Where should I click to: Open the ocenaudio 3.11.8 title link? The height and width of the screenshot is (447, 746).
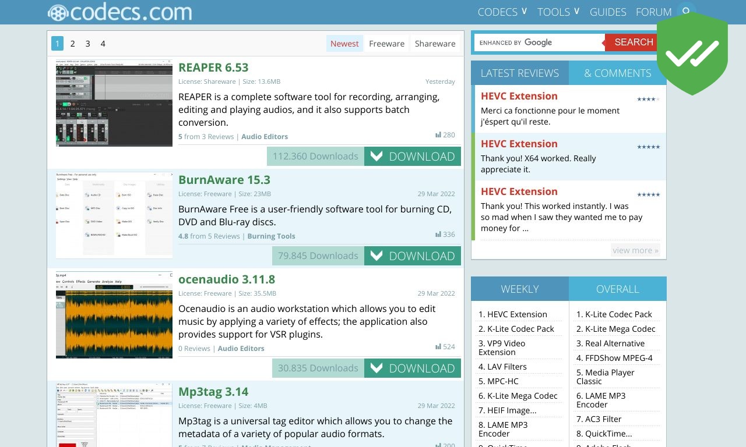coord(227,279)
